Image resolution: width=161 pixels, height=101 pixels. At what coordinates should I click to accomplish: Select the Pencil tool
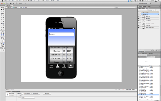click(x=2, y=19)
